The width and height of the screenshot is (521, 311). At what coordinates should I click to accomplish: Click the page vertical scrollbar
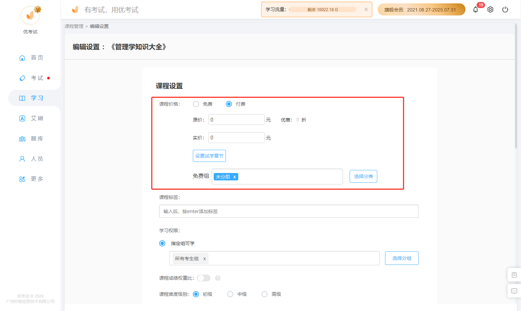tap(516, 86)
